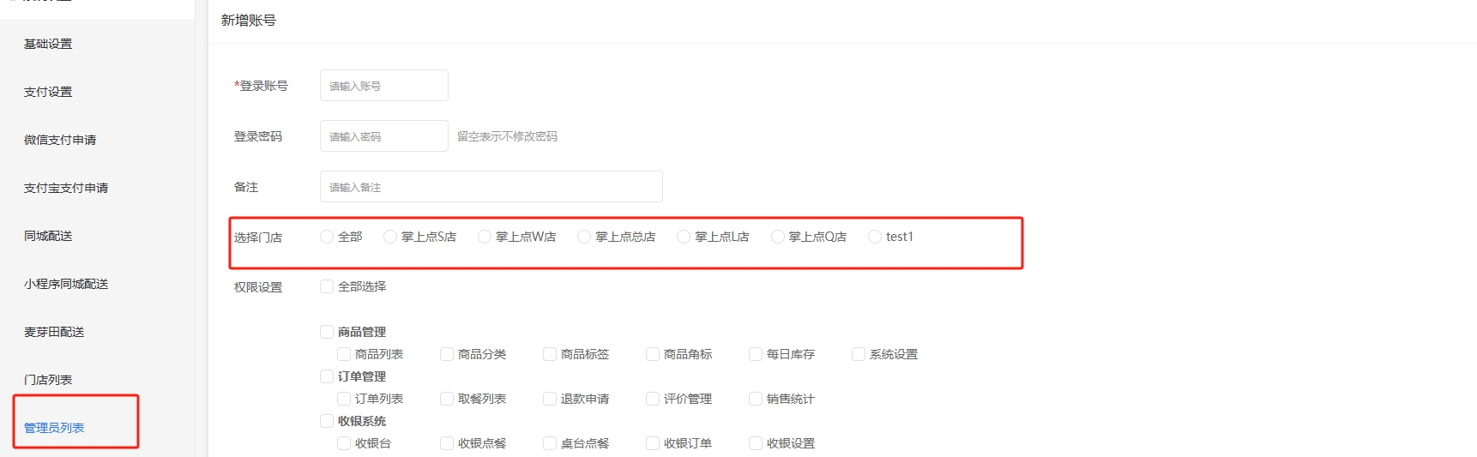Tick the 商品分类 checkbox
This screenshot has width=1477, height=457.
click(447, 354)
